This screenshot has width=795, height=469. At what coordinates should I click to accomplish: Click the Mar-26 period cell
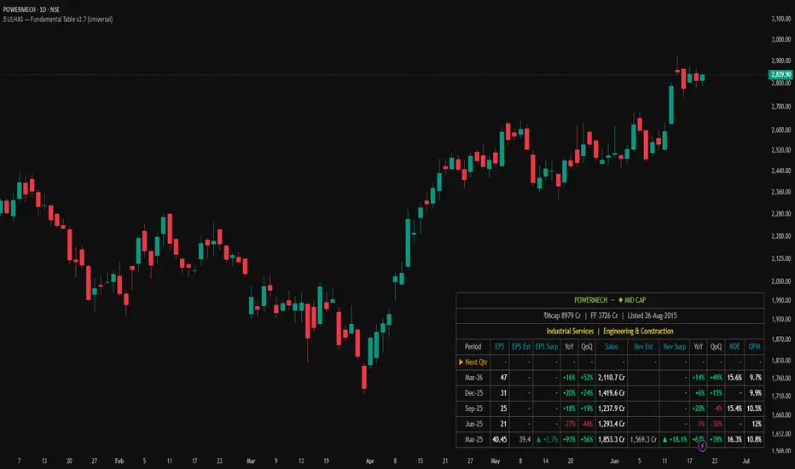(473, 378)
